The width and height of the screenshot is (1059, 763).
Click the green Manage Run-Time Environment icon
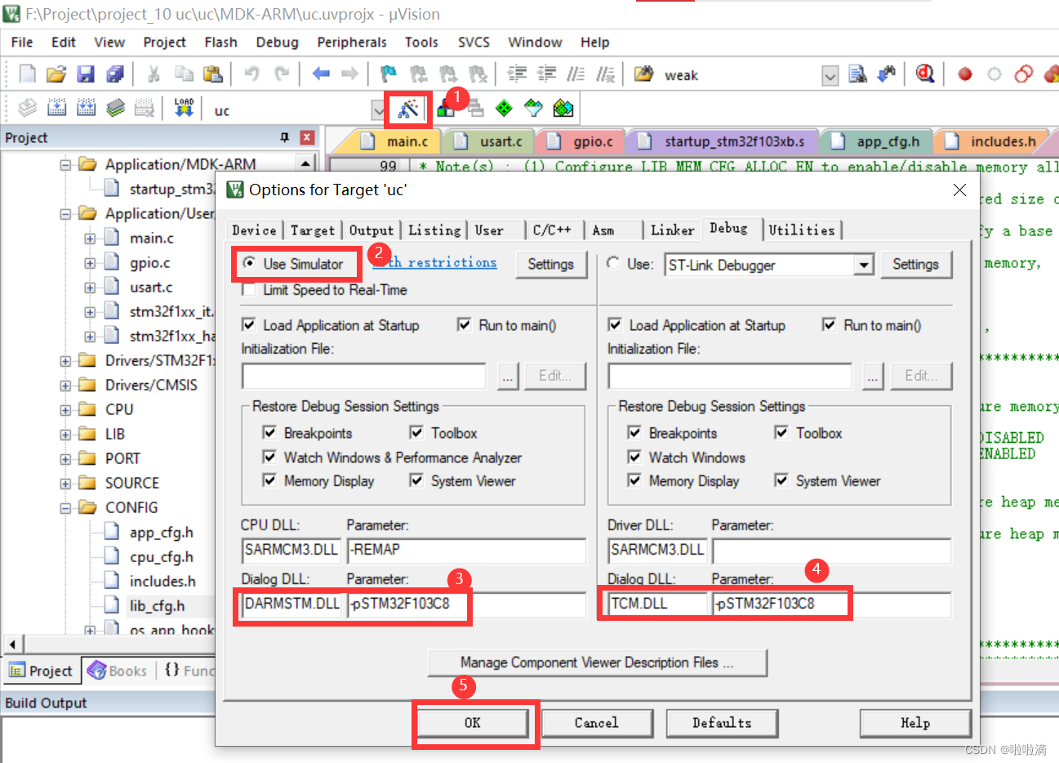tap(505, 108)
